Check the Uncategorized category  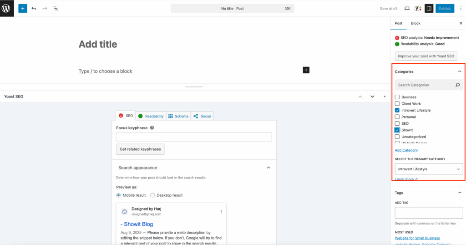(397, 137)
